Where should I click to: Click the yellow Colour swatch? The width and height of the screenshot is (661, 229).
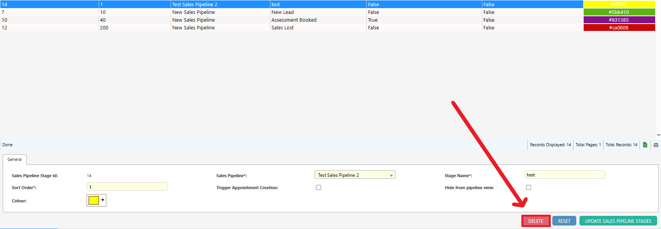point(94,200)
